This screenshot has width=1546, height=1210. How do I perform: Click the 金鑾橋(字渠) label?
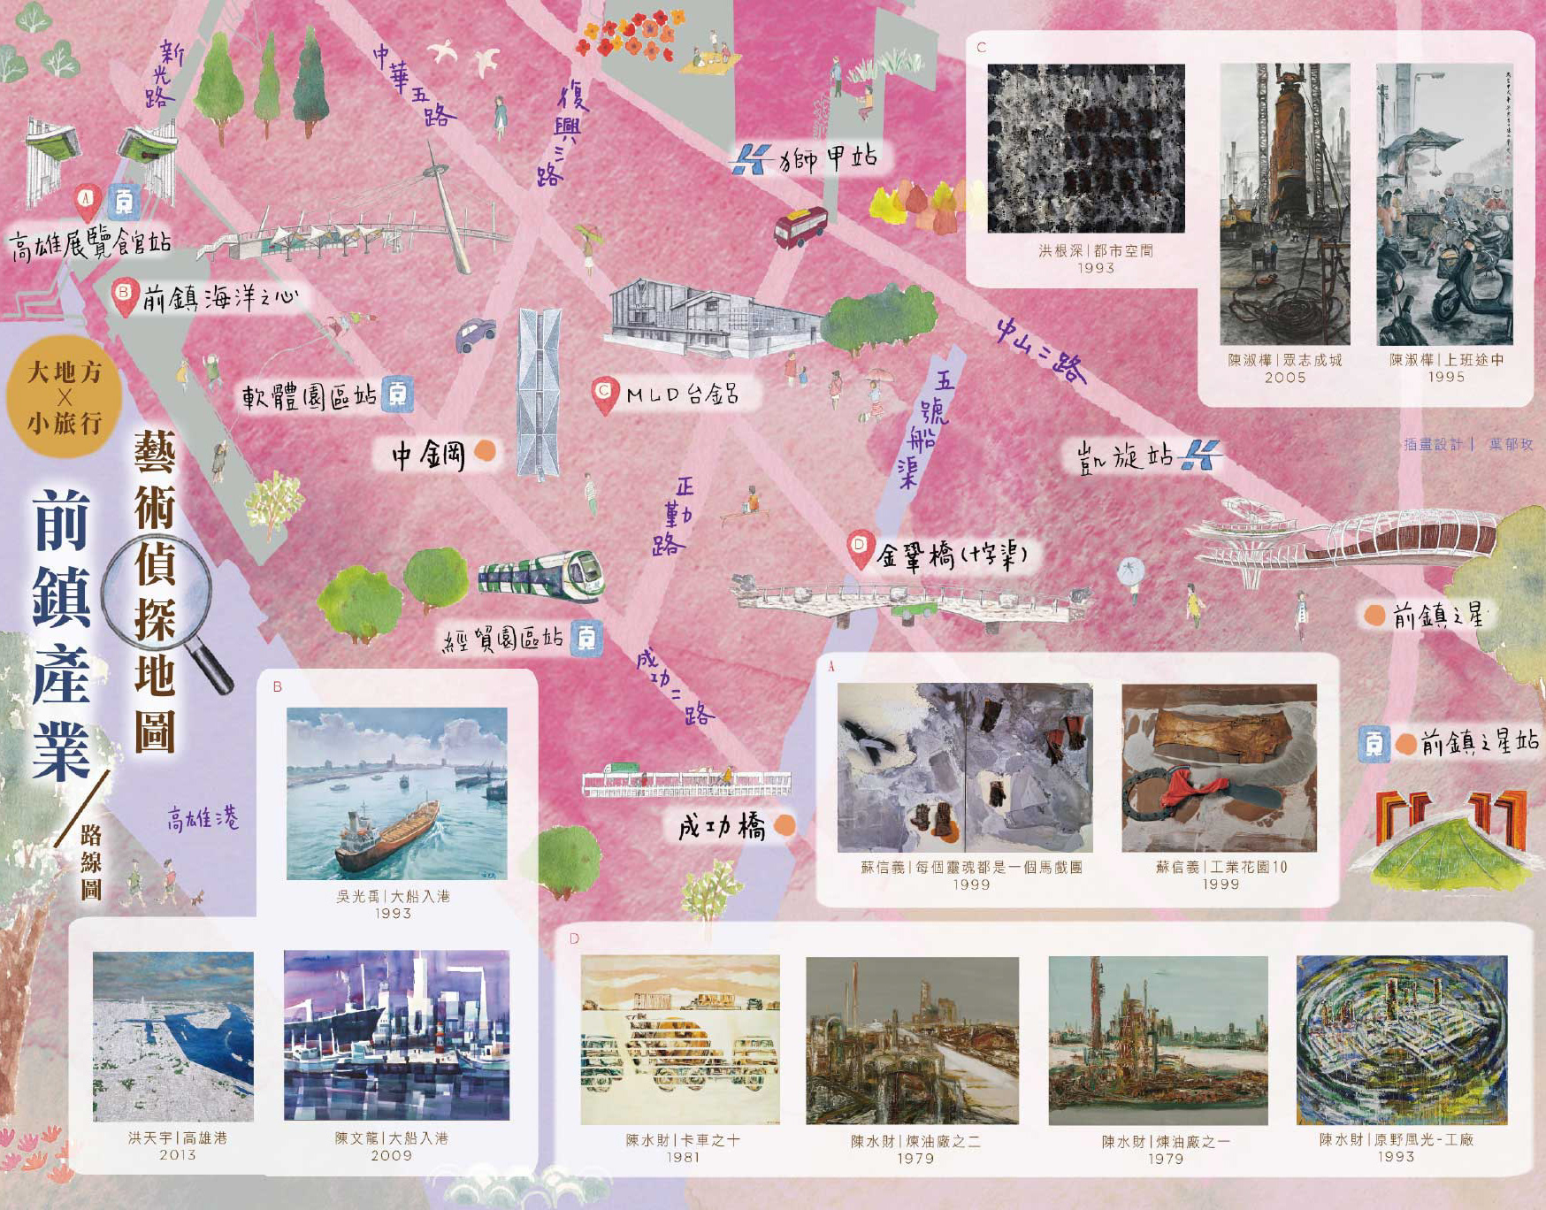953,555
